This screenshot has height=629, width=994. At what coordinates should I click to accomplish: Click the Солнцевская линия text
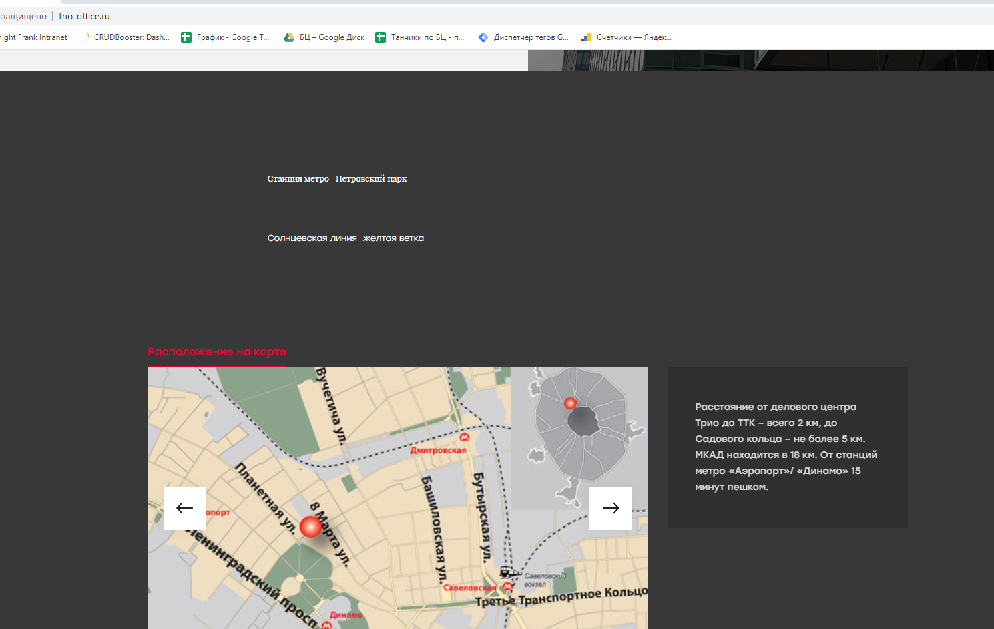[x=312, y=238]
